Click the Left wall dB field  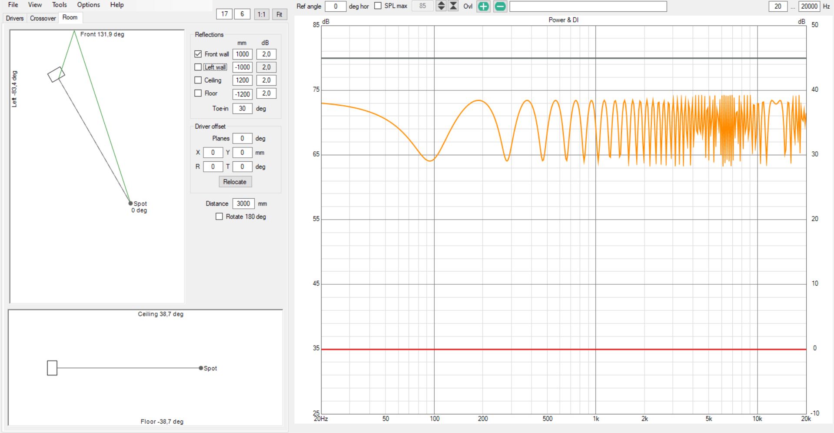[266, 67]
